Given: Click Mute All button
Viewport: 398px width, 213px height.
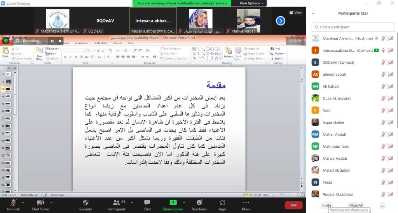Looking at the screenshot, I should [x=356, y=205].
